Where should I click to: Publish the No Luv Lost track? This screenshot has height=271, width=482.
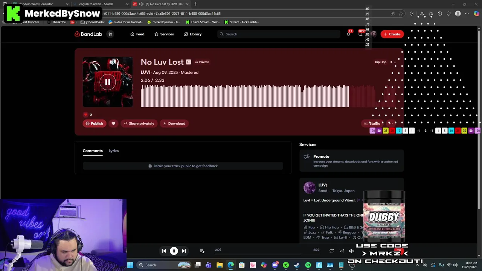(x=94, y=123)
